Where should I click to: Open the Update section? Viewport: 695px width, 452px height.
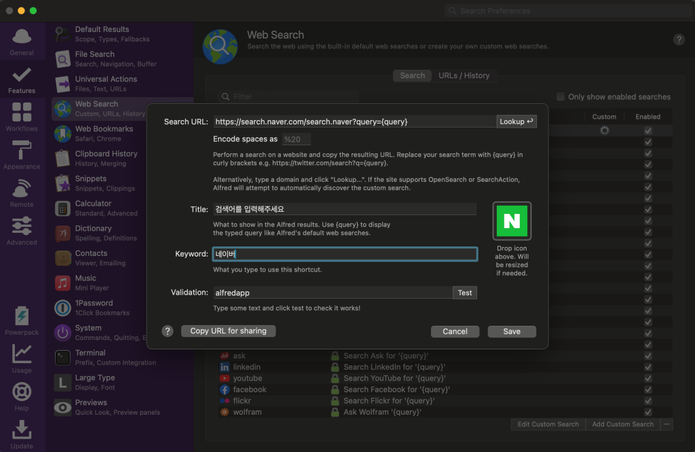(x=21, y=435)
